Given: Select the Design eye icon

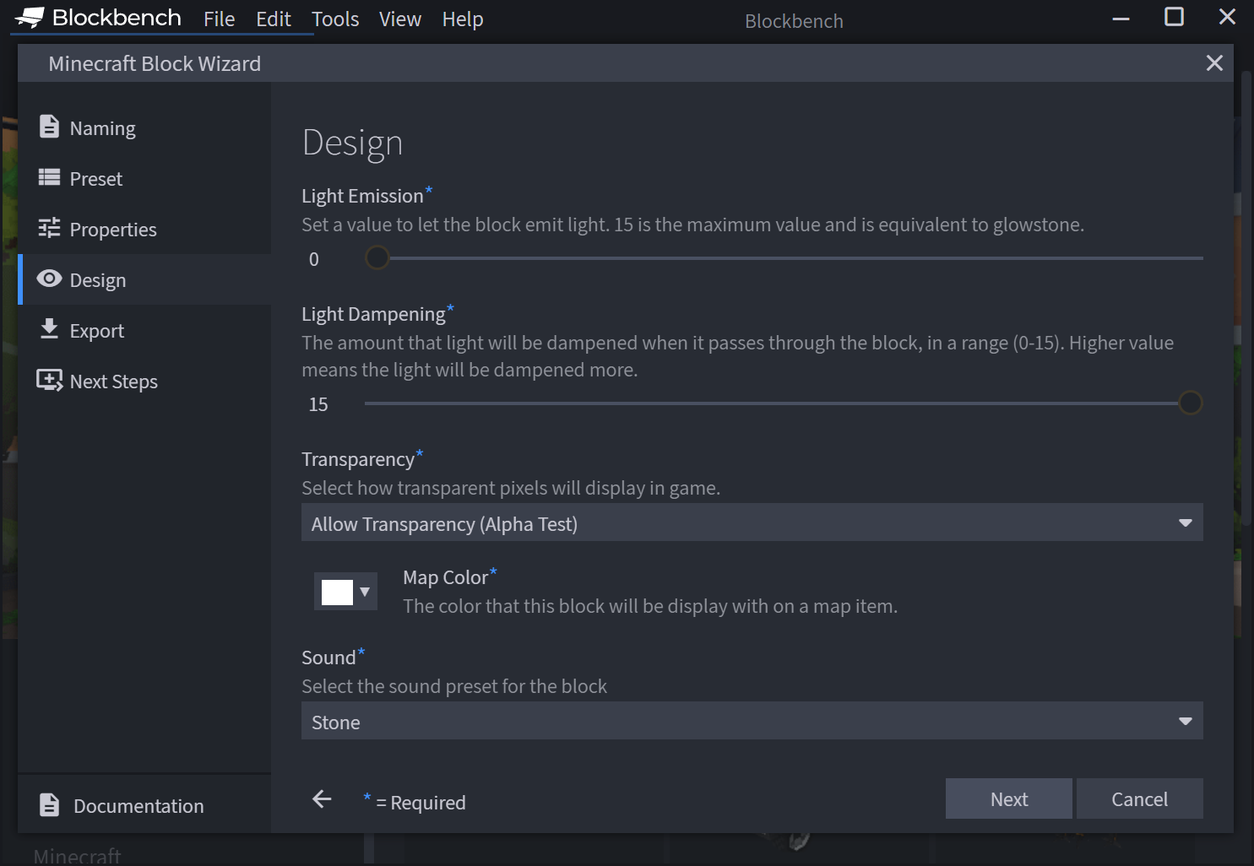Looking at the screenshot, I should [49, 279].
